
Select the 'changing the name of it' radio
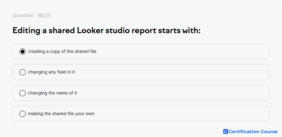pyautogui.click(x=23, y=93)
